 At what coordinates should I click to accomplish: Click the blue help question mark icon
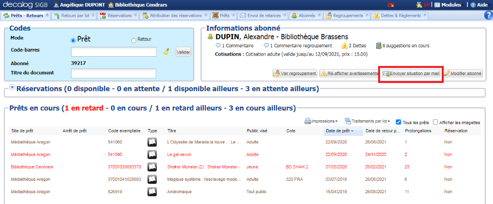[489, 15]
